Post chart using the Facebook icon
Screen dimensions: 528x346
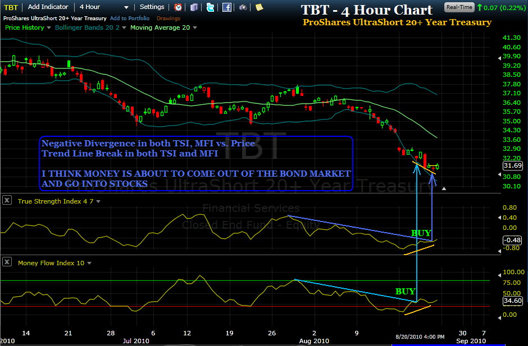[226, 7]
